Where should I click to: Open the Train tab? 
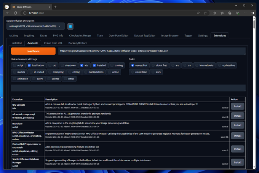100,36
